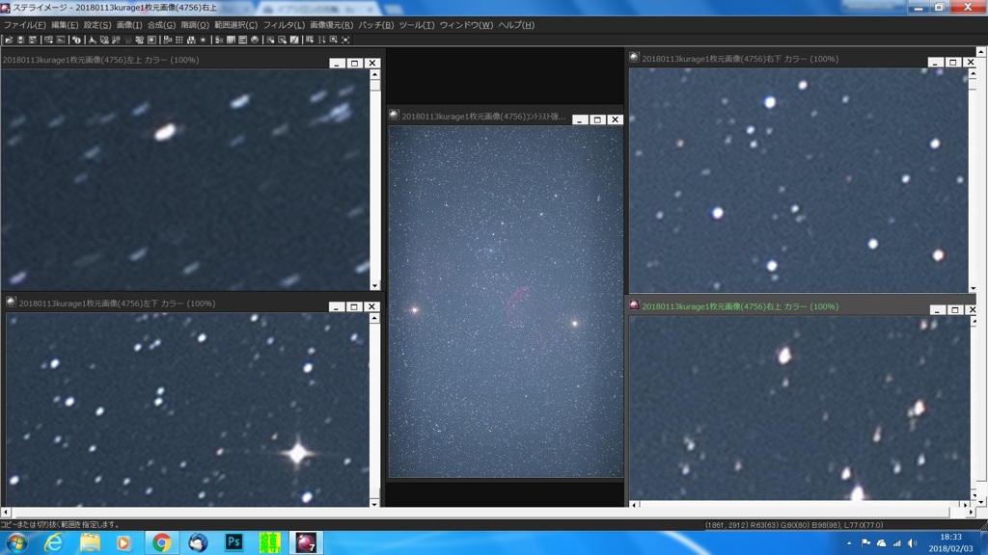Click scroll-up arrow in 左下 window
Image resolution: width=988 pixels, height=555 pixels.
375,318
